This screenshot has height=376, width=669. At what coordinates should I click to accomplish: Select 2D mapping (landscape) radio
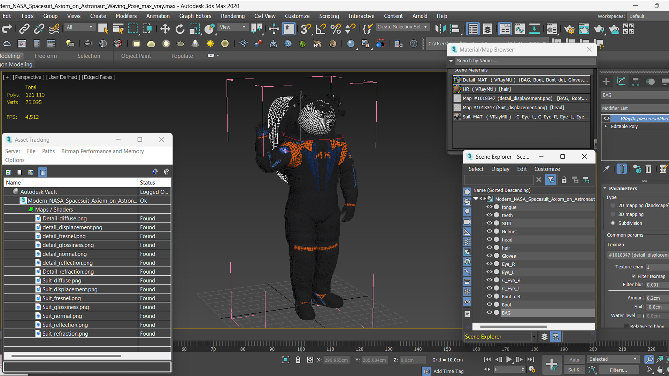pos(613,205)
